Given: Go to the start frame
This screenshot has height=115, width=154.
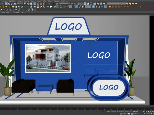Looking at the screenshot, I should click(x=144, y=111).
